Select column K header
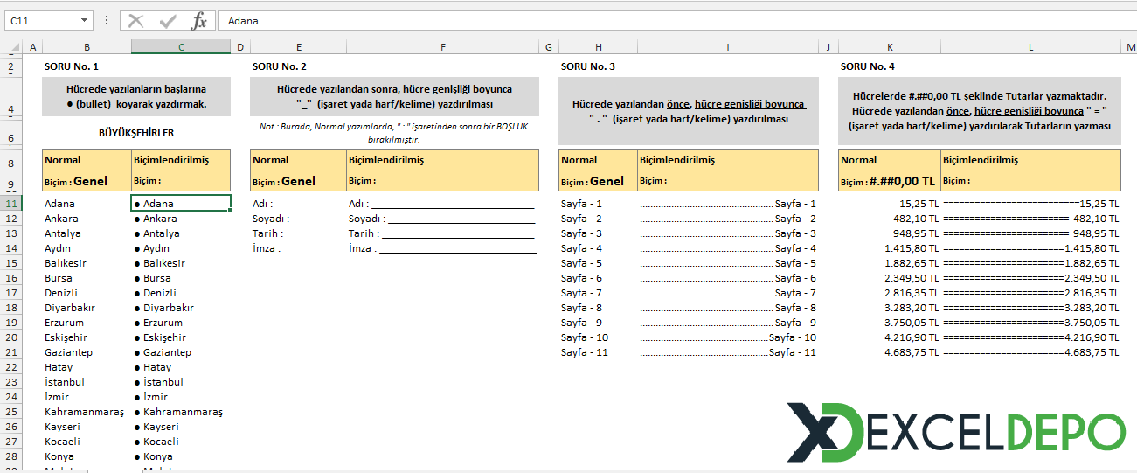1137x473 pixels. point(890,47)
